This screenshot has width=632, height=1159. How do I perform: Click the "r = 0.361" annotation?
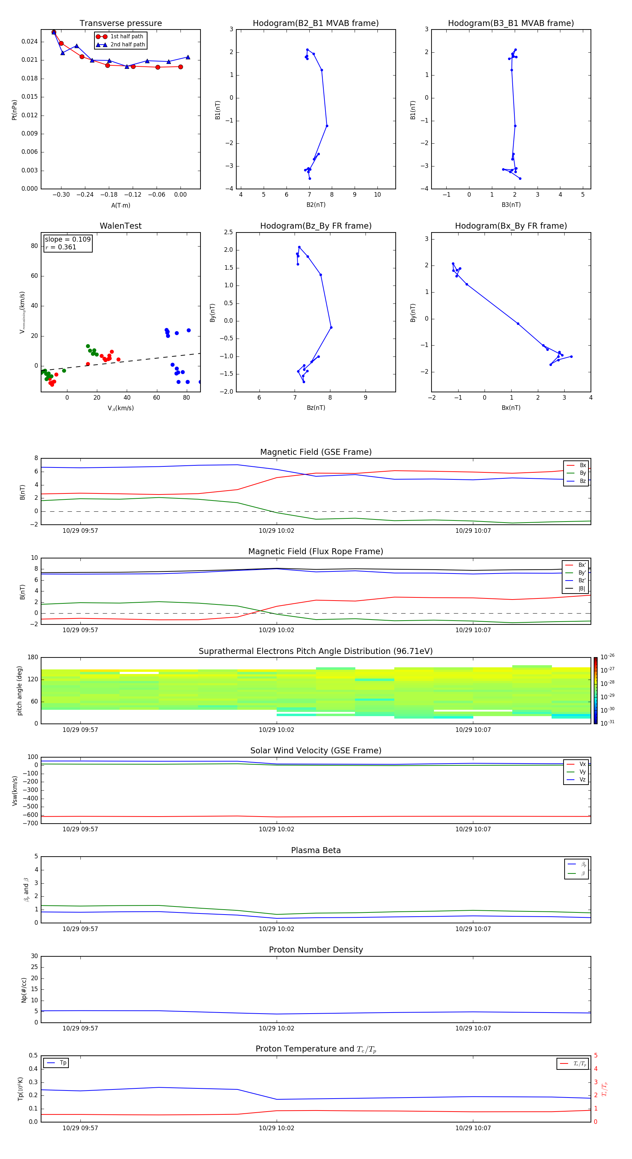point(61,247)
